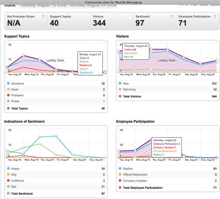Image resolution: width=220 pixels, height=199 pixels.
Task: Click the Official Responses legend label
Action: (x=135, y=175)
